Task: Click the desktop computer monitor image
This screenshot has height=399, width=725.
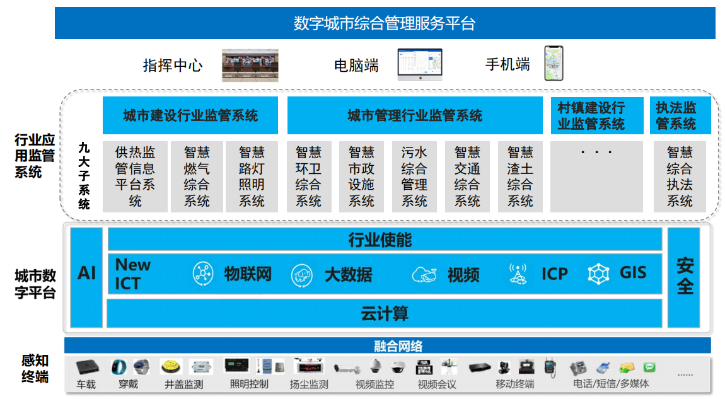Action: pos(420,64)
